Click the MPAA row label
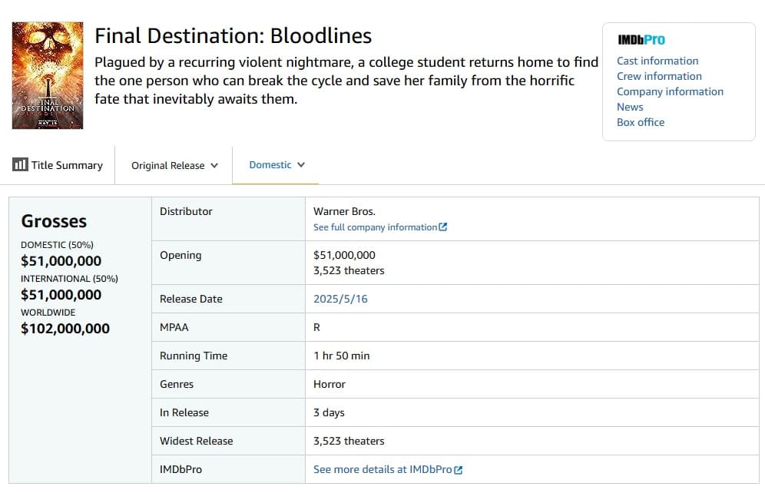The height and width of the screenshot is (493, 765). click(174, 327)
